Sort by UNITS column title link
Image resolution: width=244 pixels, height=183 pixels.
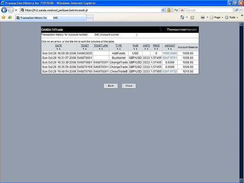click(146, 46)
